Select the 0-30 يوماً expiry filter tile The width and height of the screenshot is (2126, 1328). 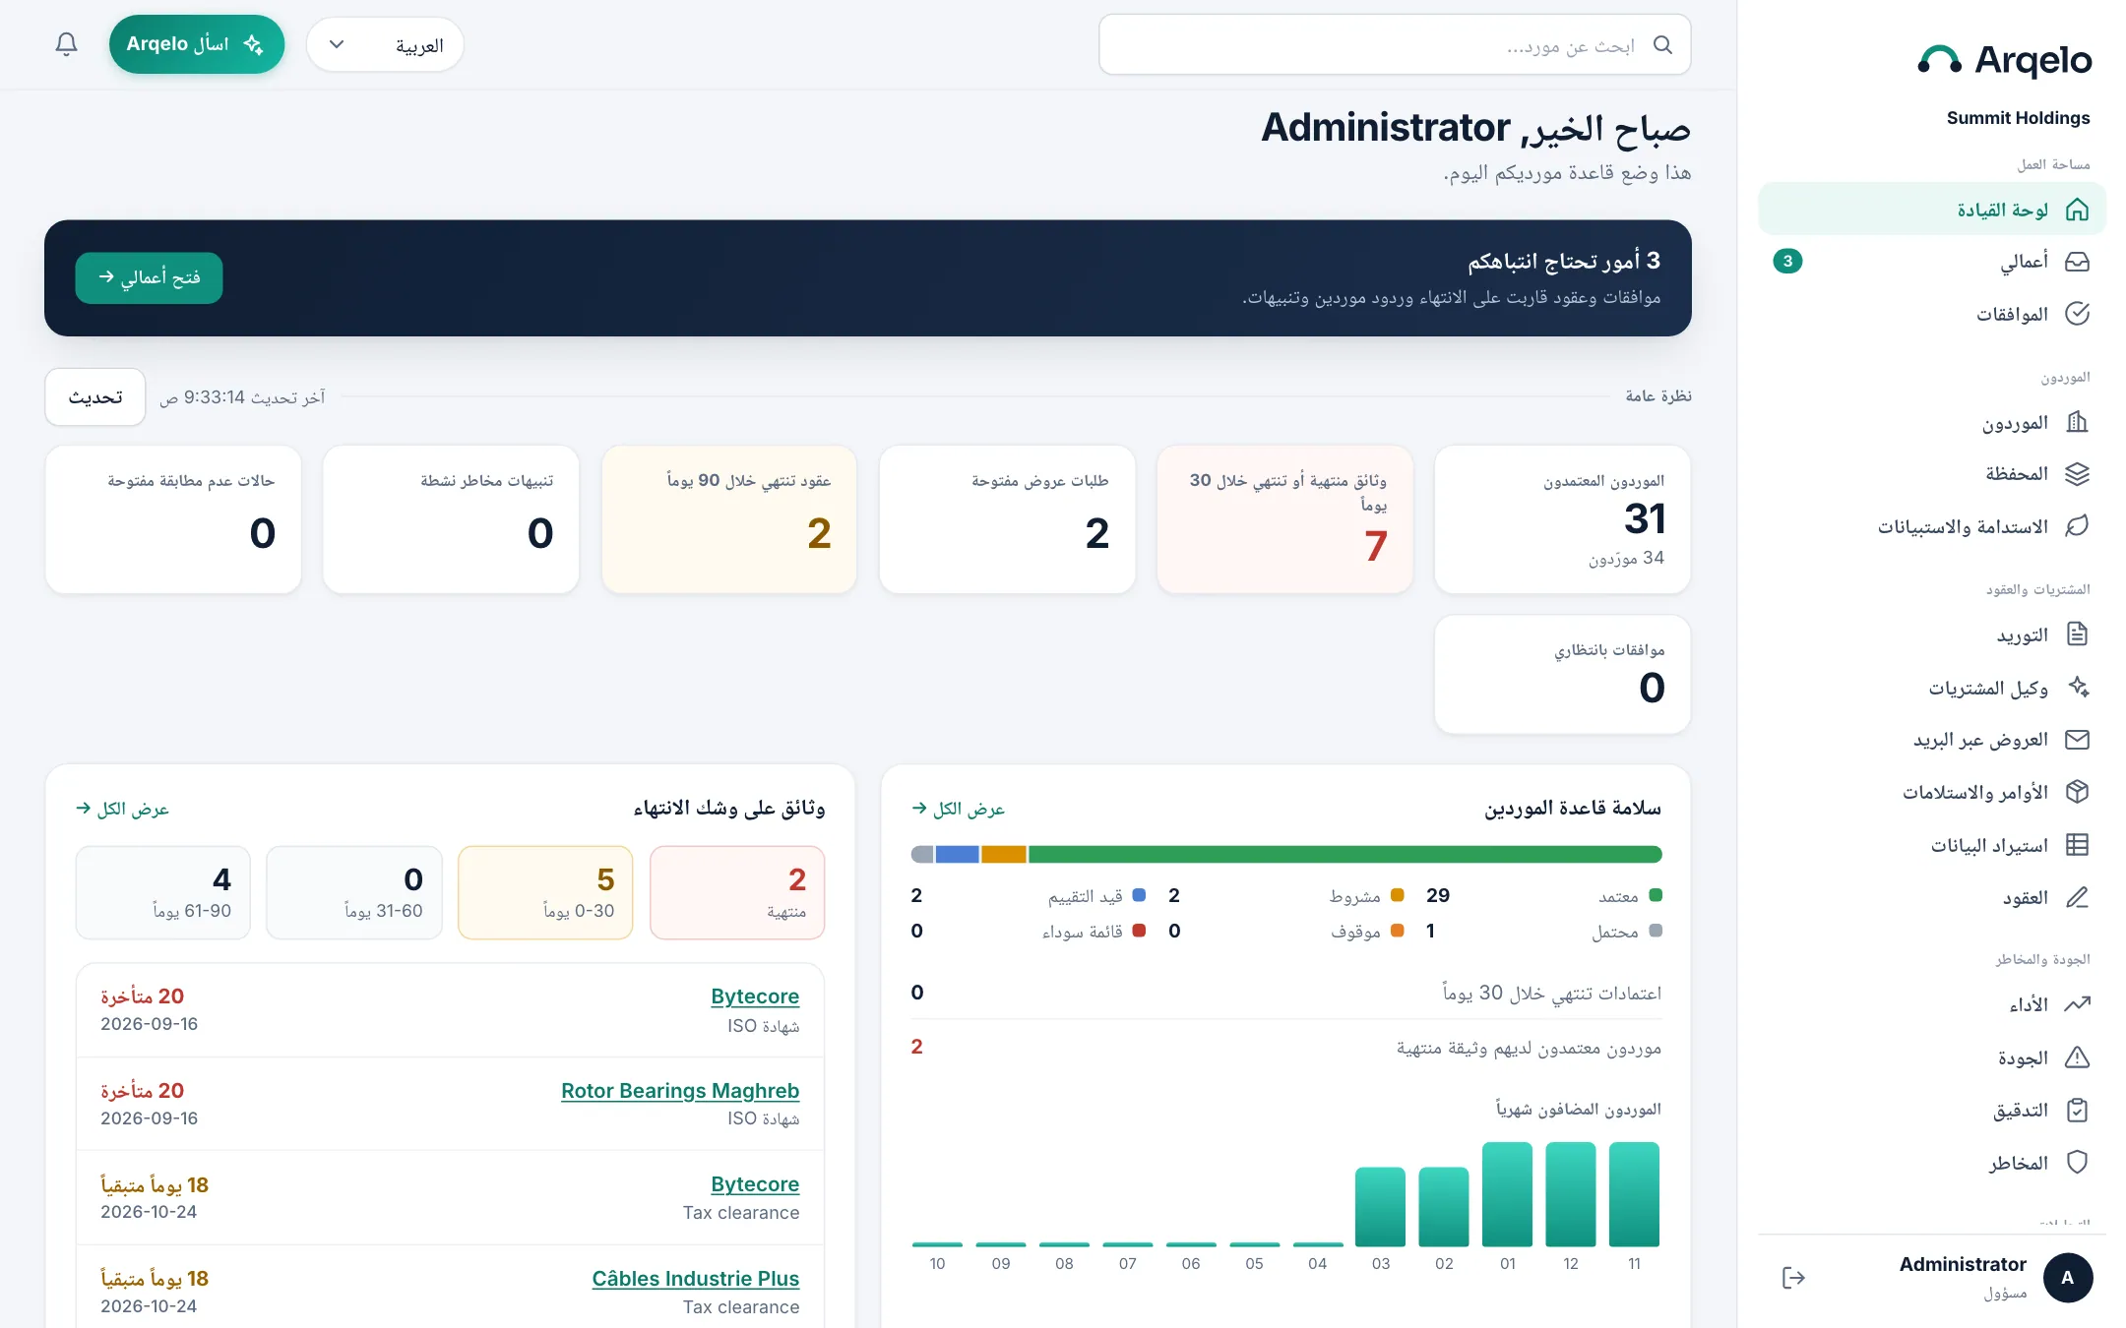pyautogui.click(x=545, y=892)
